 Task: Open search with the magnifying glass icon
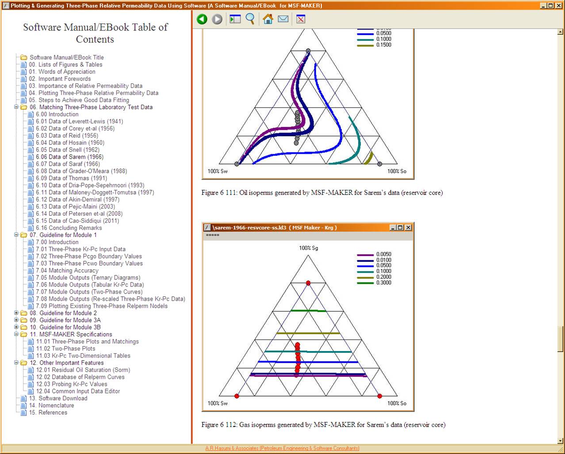click(250, 19)
